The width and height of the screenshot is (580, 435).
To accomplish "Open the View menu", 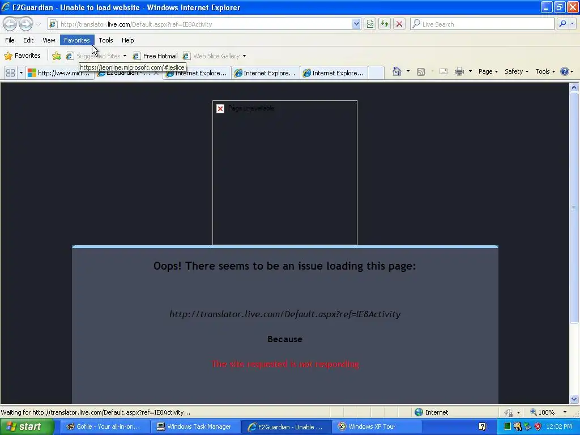I will 49,40.
